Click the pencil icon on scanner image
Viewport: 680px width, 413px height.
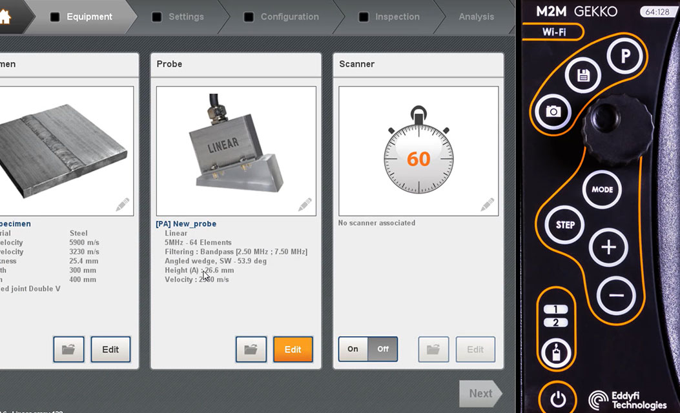click(488, 205)
